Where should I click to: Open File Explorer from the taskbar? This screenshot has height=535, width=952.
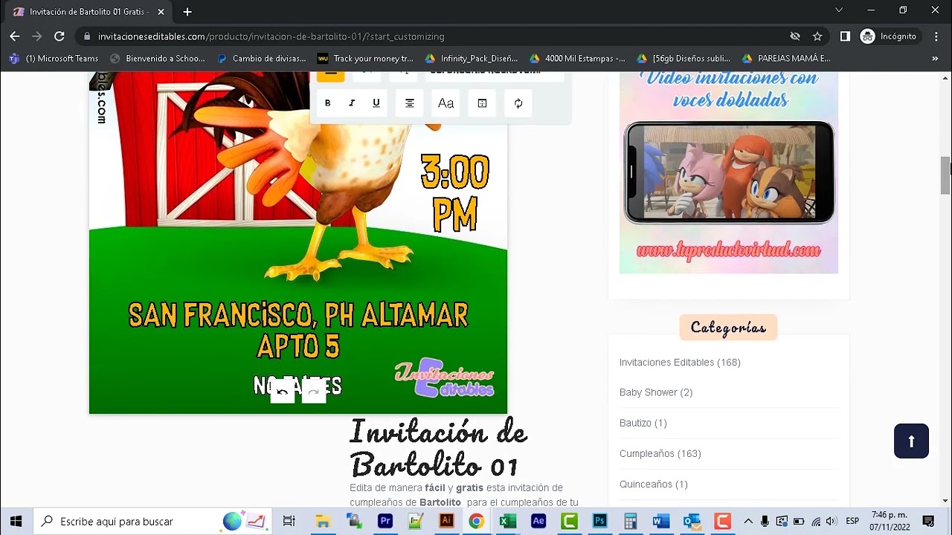(x=323, y=521)
